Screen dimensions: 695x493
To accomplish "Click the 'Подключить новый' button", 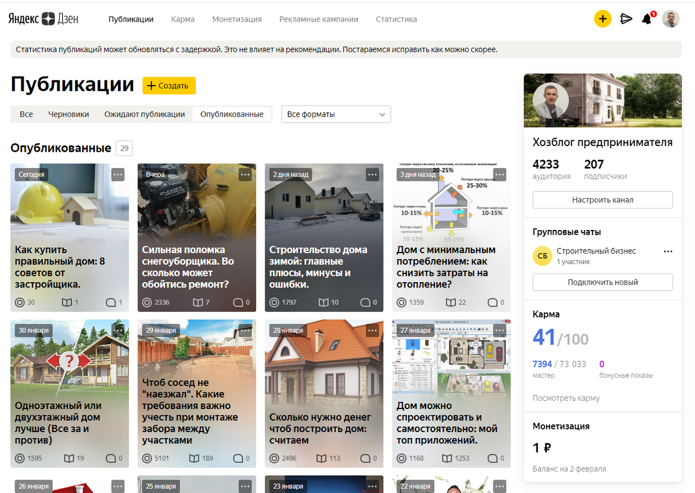I will [603, 282].
